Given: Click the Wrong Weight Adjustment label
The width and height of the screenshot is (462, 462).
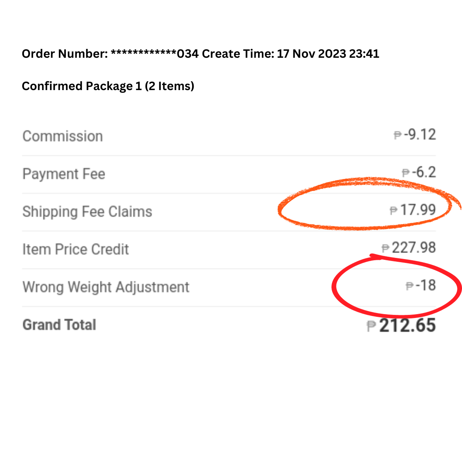Looking at the screenshot, I should click(106, 287).
